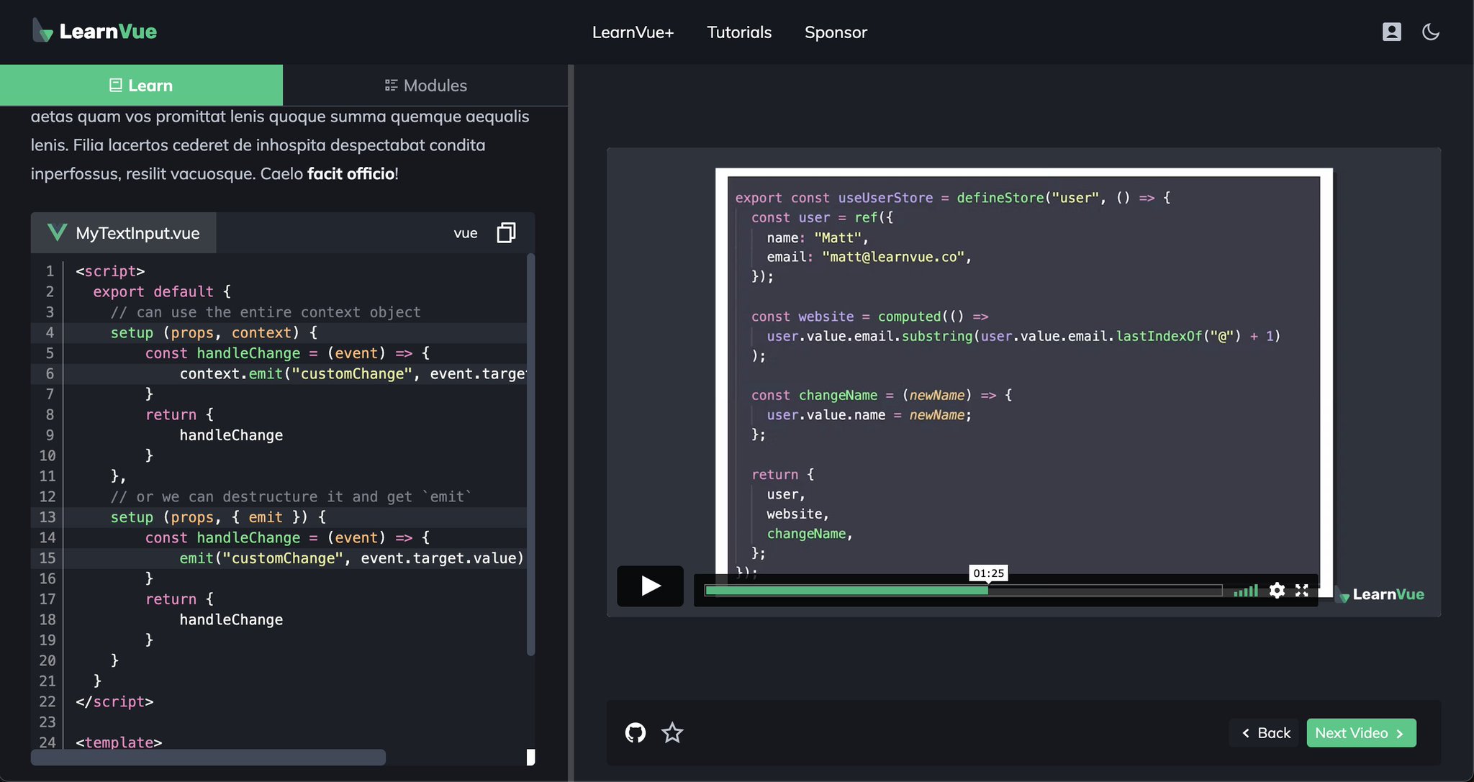Enter fullscreen mode on the video
Viewport: 1474px width, 782px height.
pos(1302,591)
